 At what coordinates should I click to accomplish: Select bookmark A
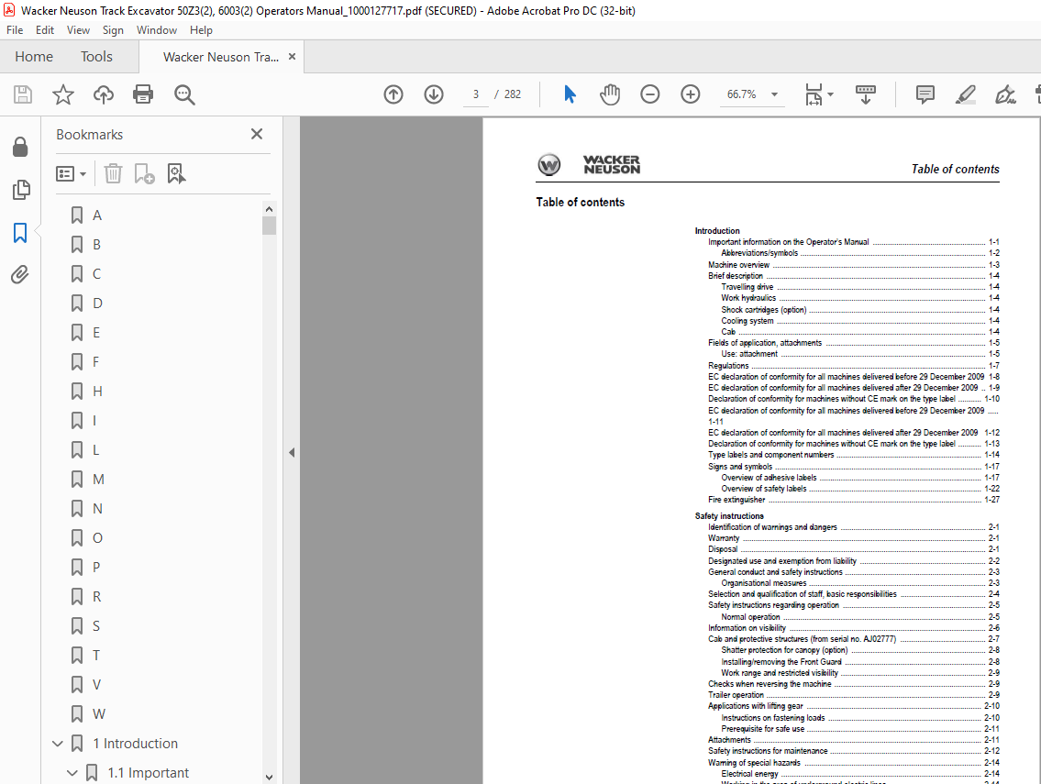(97, 215)
